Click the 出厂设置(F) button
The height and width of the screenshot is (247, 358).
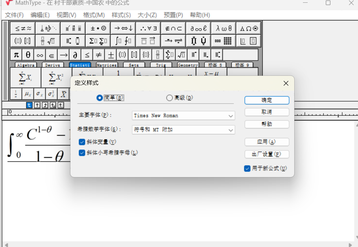coord(267,154)
